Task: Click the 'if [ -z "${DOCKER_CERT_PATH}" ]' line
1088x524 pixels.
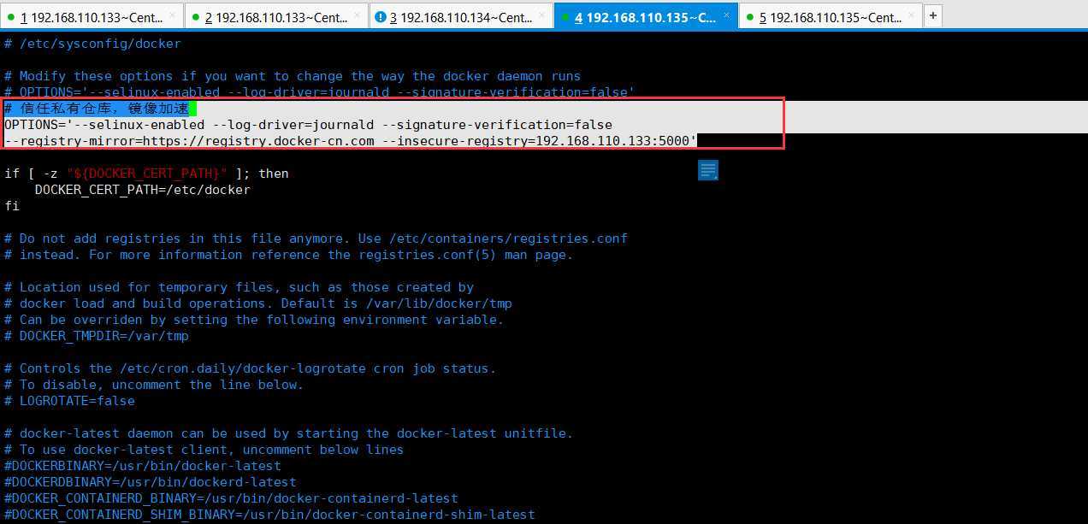Action: [x=146, y=174]
